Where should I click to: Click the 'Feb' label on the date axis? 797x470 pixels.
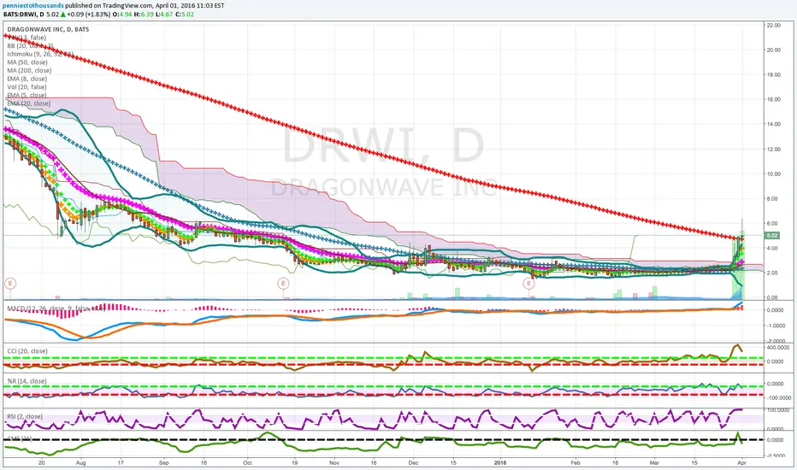(576, 463)
